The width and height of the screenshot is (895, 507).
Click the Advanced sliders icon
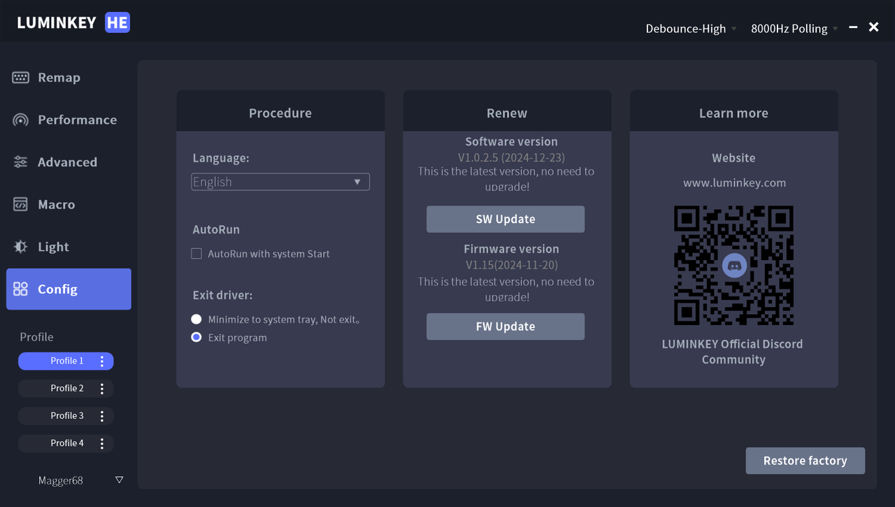click(x=20, y=162)
